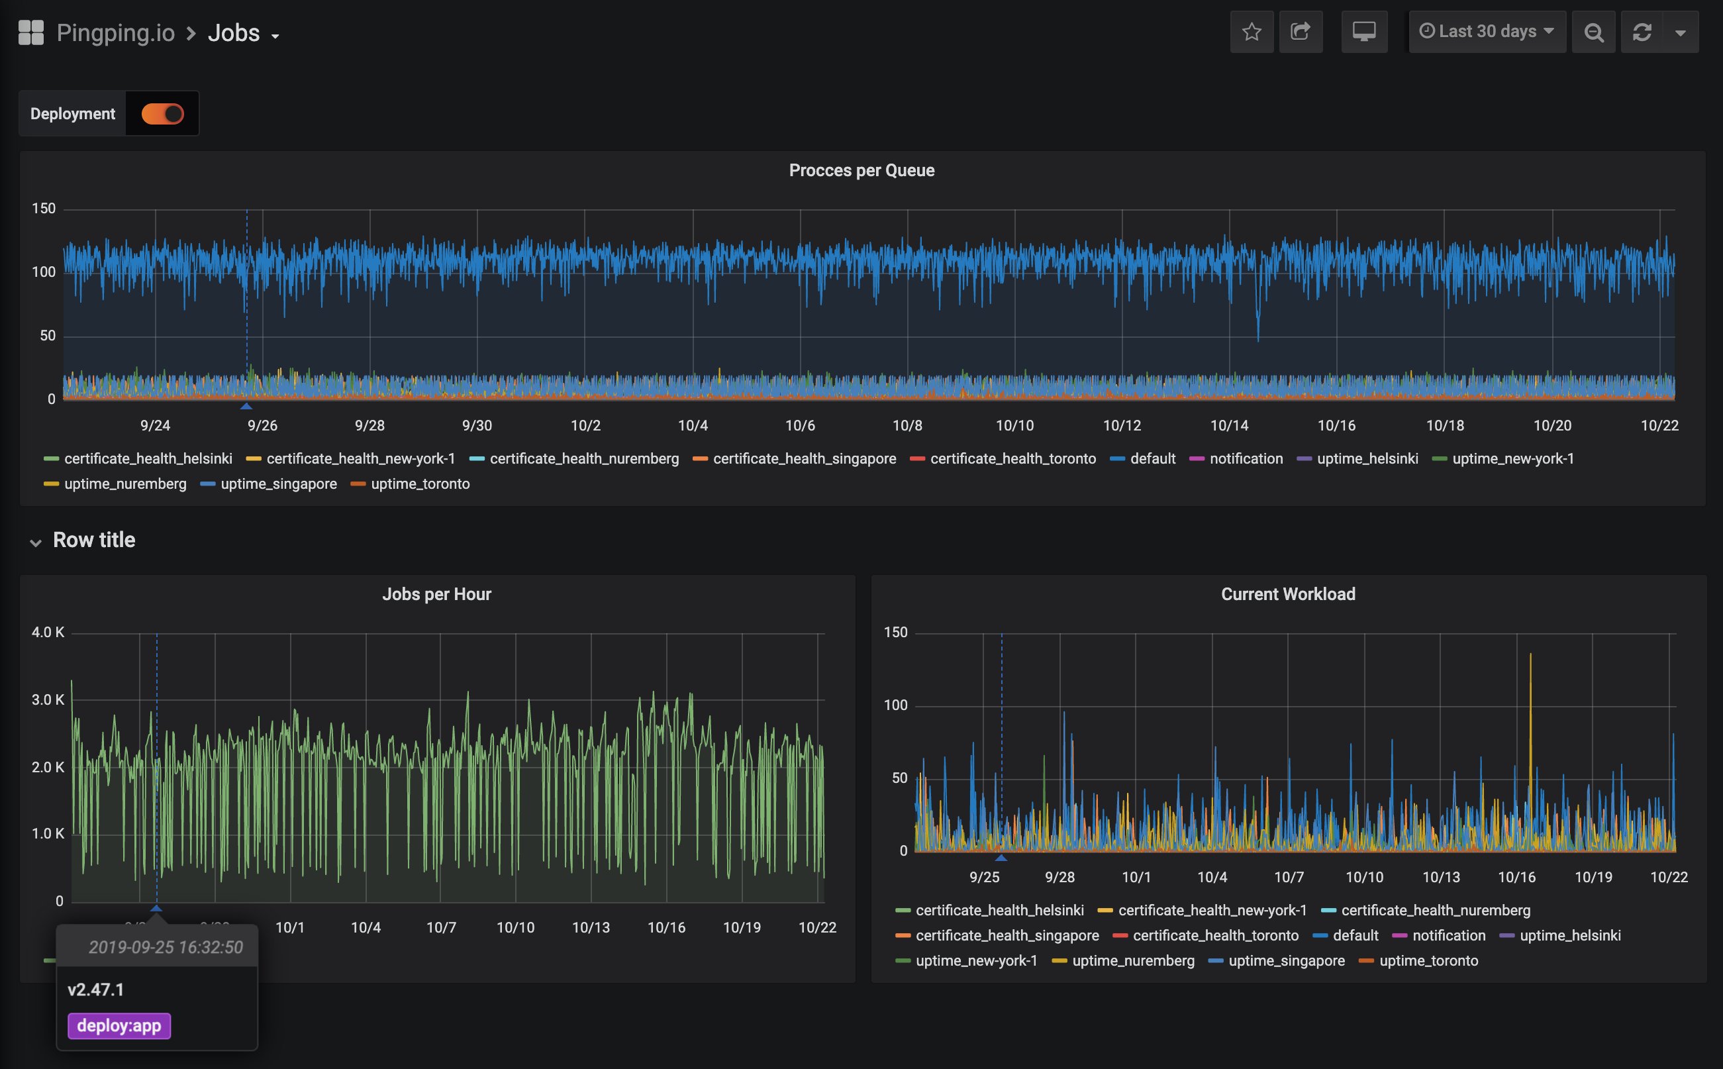Viewport: 1723px width, 1069px height.
Task: Open the Last 30 days time picker
Action: coord(1487,32)
